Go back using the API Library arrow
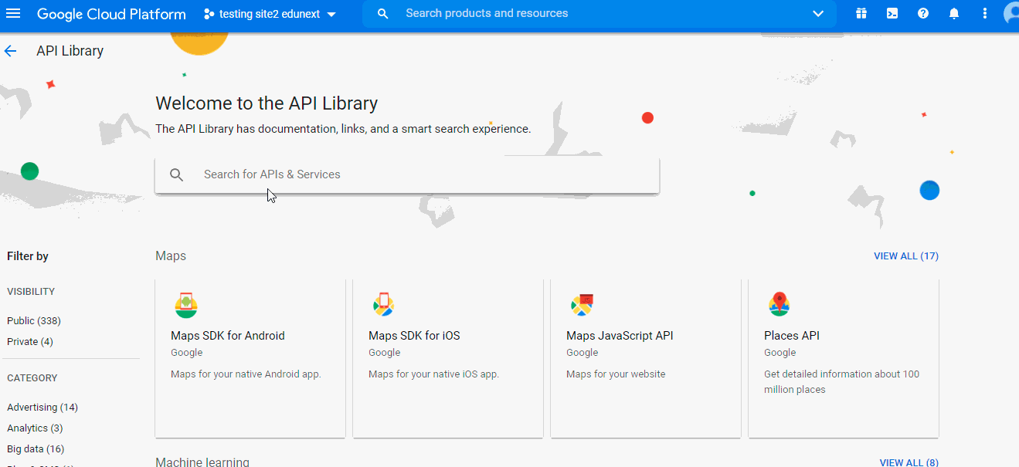This screenshot has height=467, width=1019. click(x=10, y=51)
